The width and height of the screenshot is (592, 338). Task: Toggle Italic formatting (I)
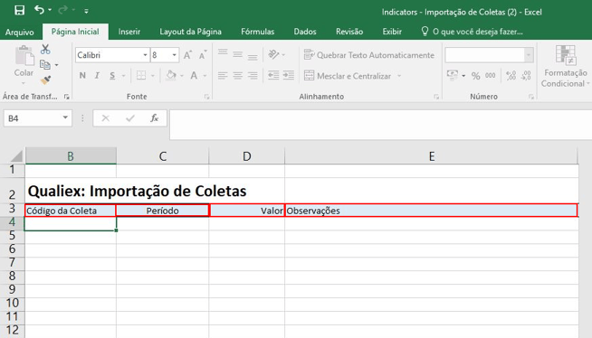click(97, 76)
